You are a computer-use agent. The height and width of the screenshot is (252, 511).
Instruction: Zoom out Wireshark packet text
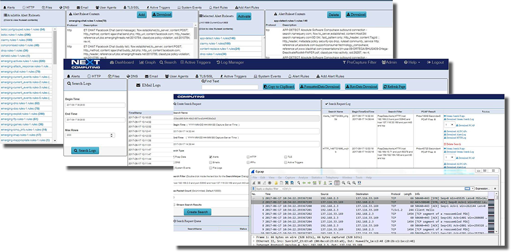coord(349,182)
